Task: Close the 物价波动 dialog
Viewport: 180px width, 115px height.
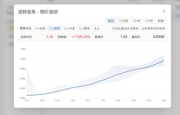Action: (164, 11)
